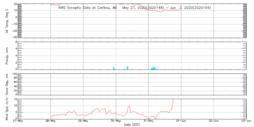Select the 27-May date tick label

pos(18,121)
